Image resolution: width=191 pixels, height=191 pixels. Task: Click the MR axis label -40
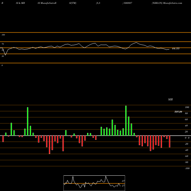(x=186, y=150)
